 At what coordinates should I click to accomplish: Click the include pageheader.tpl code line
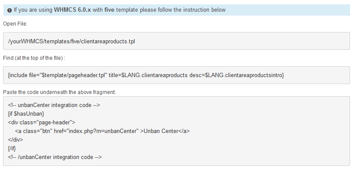coord(146,75)
